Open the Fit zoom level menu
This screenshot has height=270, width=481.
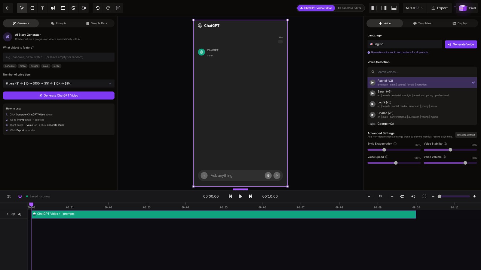click(x=380, y=196)
